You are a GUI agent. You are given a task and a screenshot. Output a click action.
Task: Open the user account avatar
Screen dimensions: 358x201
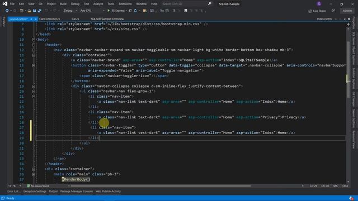(319, 4)
